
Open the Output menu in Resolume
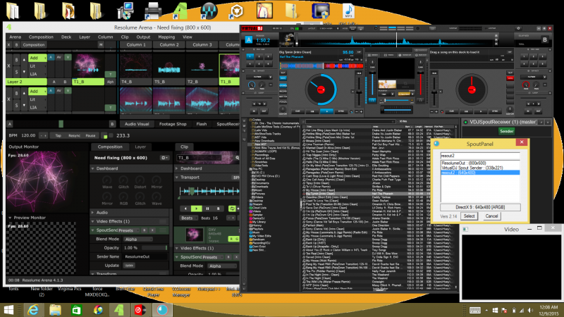point(143,37)
